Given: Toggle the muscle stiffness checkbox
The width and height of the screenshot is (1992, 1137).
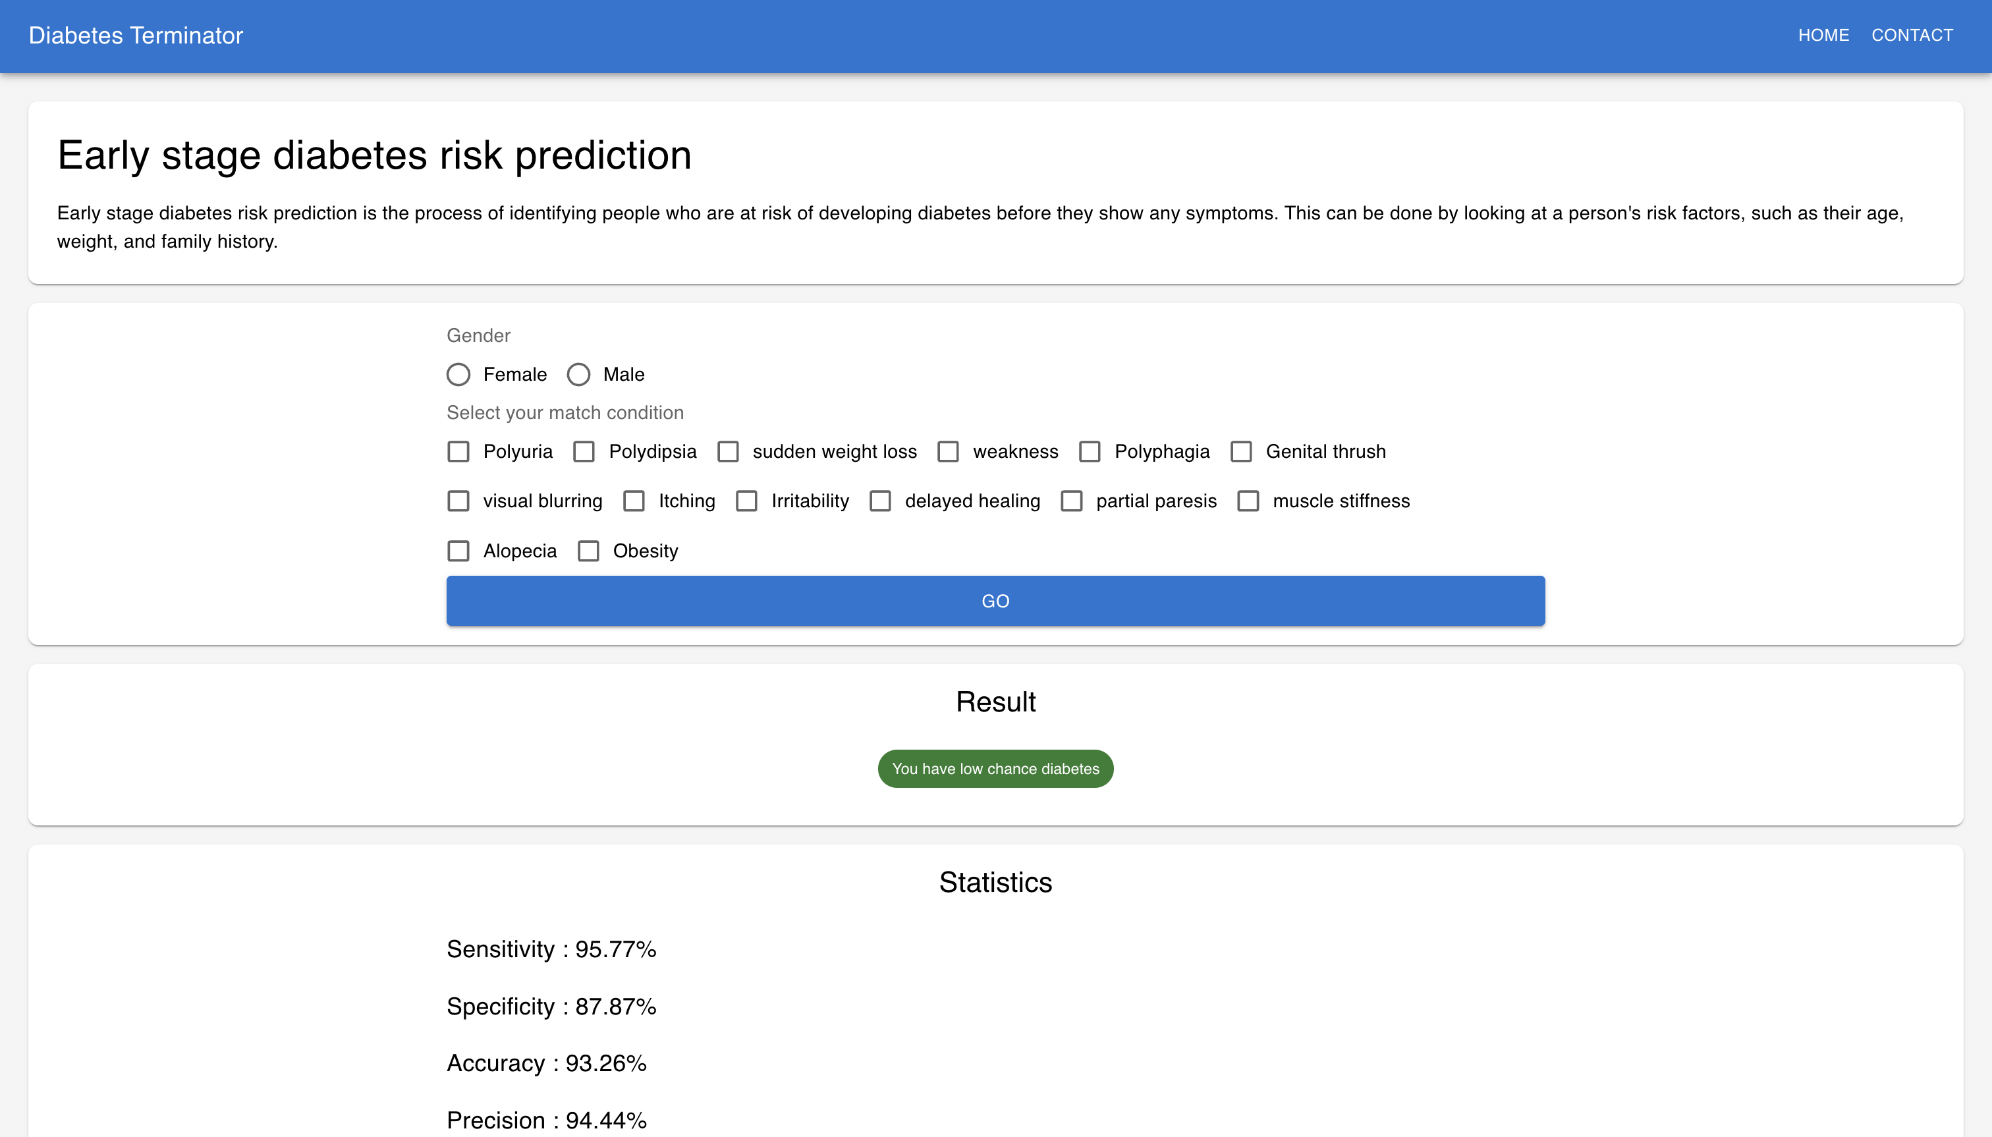Looking at the screenshot, I should click(1248, 501).
